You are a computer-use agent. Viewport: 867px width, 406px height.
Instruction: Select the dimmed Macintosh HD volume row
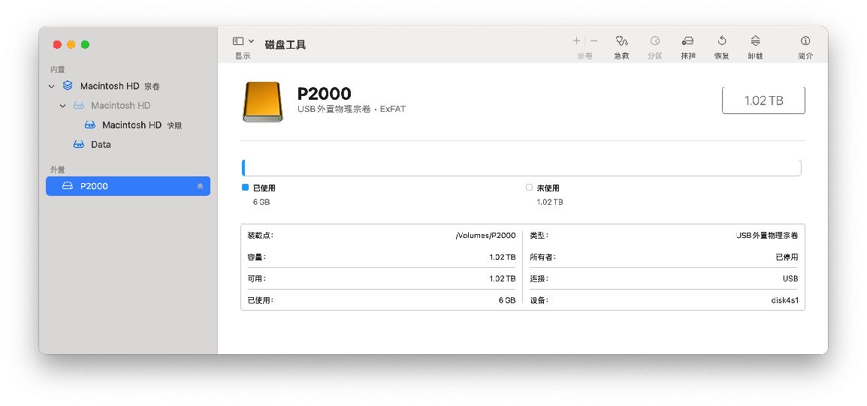pyautogui.click(x=128, y=106)
